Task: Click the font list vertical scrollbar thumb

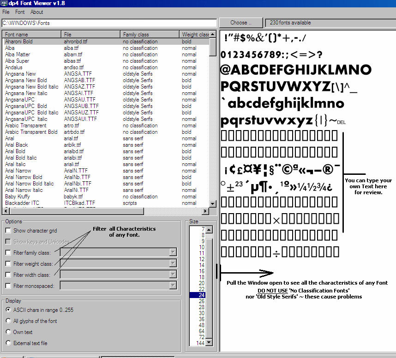Action: [213, 47]
